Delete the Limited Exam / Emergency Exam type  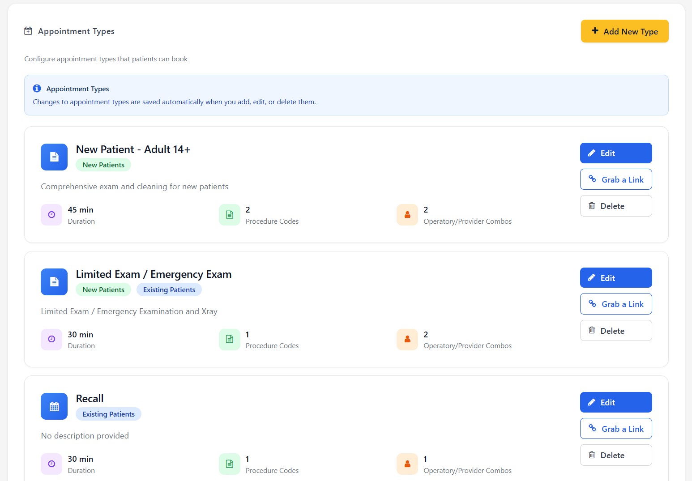(615, 331)
